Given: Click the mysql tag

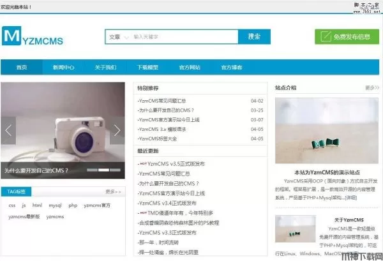Looking at the screenshot, I should coord(55,205).
